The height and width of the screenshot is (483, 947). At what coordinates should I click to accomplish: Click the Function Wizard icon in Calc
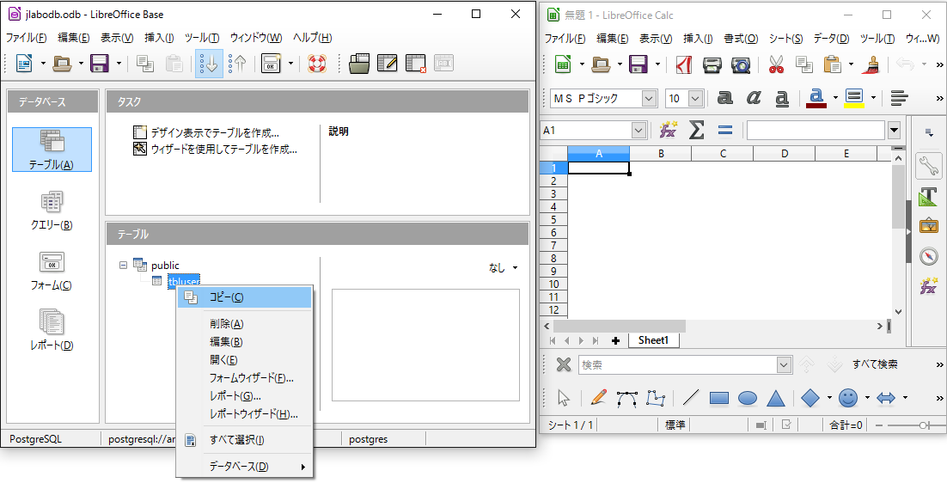click(x=668, y=130)
